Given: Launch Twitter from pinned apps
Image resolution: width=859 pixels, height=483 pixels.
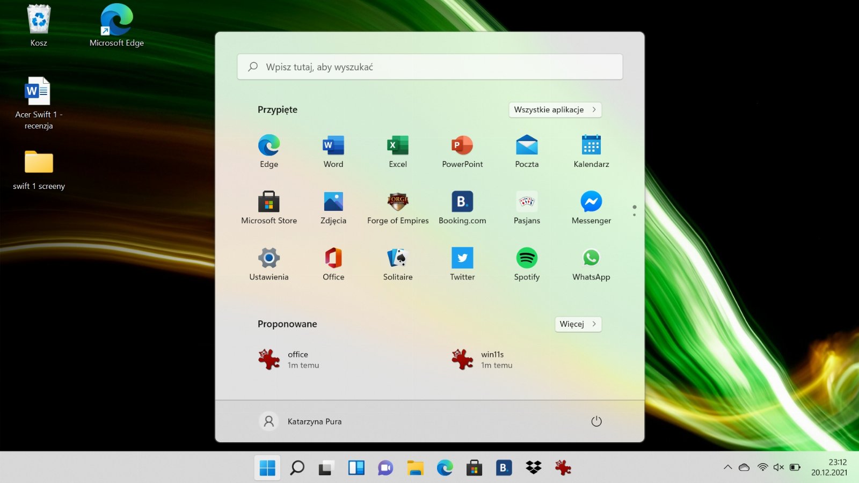Looking at the screenshot, I should click(x=462, y=264).
